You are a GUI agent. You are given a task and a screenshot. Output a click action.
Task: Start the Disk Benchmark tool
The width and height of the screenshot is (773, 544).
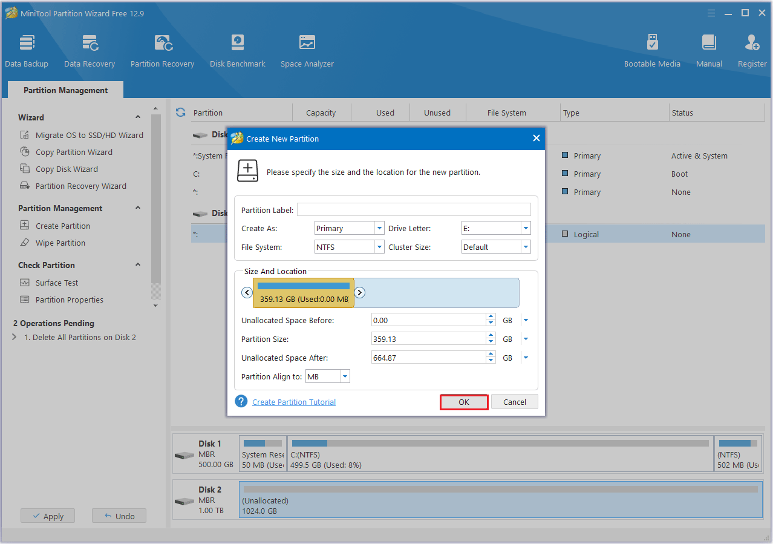coord(238,51)
